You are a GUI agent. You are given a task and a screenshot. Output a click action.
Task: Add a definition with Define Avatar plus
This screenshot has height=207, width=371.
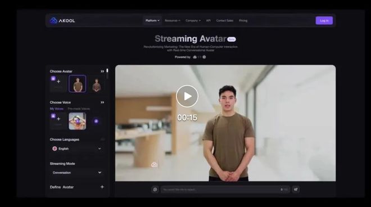102,187
